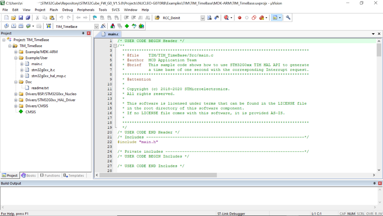Open readme.txt from Doc folder

(x=40, y=88)
